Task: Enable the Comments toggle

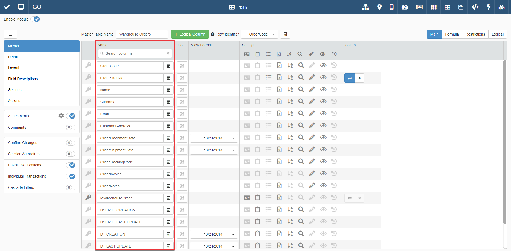Action: (x=70, y=127)
